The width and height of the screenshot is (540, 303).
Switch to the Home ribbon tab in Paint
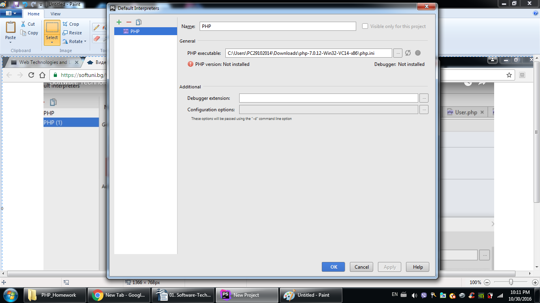click(x=34, y=14)
